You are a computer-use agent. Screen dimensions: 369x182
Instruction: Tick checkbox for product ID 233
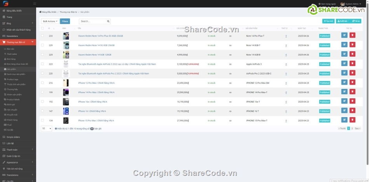coord(43,36)
